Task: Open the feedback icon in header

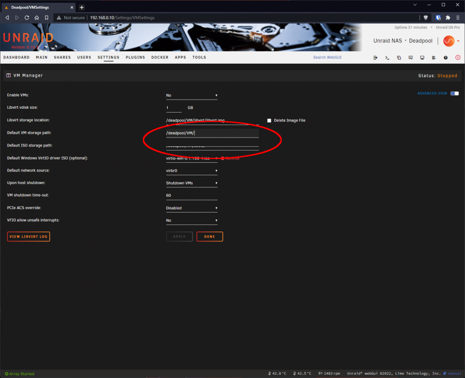Action: [411, 58]
